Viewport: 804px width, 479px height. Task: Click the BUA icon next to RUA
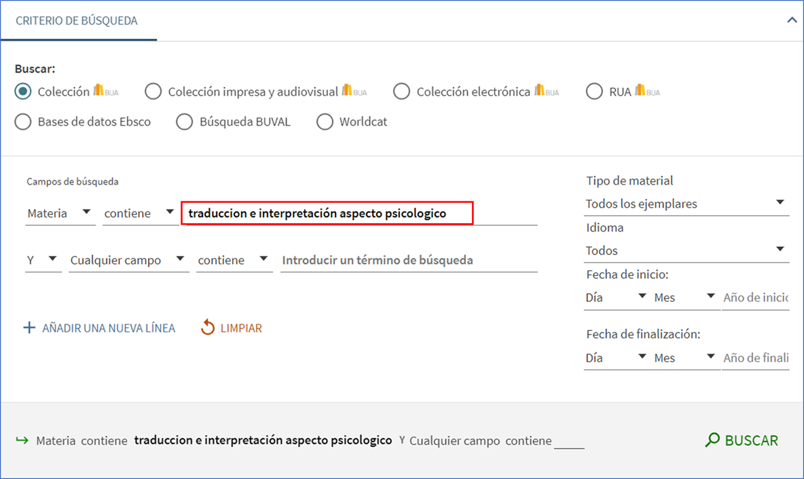(x=647, y=90)
